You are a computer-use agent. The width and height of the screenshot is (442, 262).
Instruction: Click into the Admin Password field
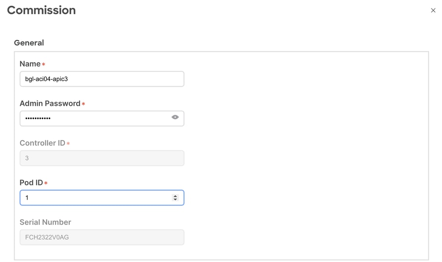pos(95,119)
